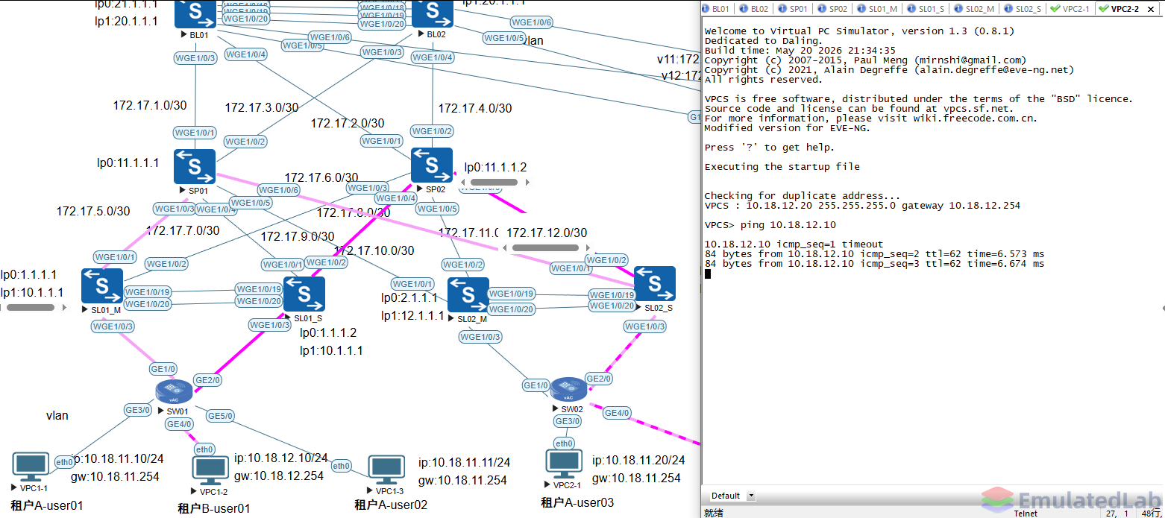This screenshot has width=1165, height=518.
Task: Click the 'VPCS> ping 10.18.12.10' terminal line
Action: [x=770, y=224]
